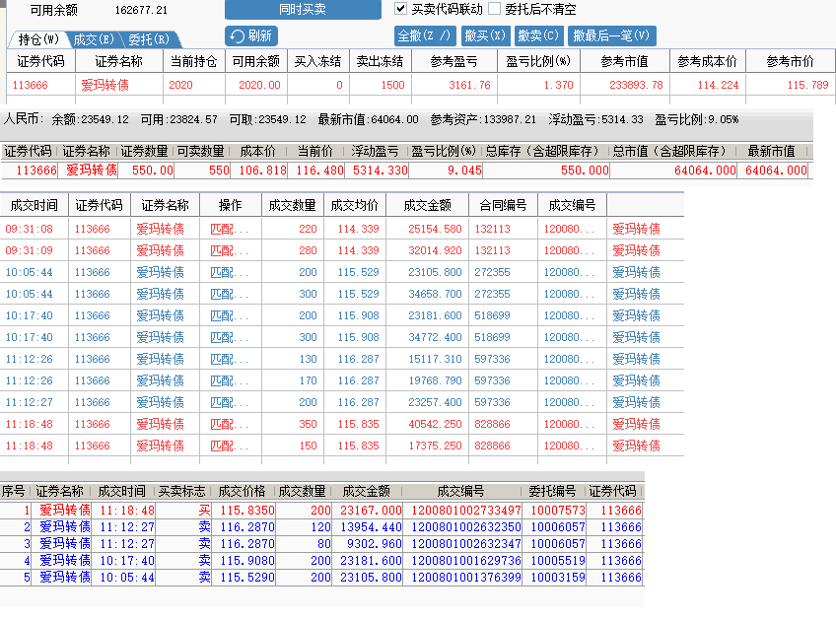Click 买卖标志 column header in bottom table
This screenshot has width=836, height=619.
pyautogui.click(x=183, y=491)
